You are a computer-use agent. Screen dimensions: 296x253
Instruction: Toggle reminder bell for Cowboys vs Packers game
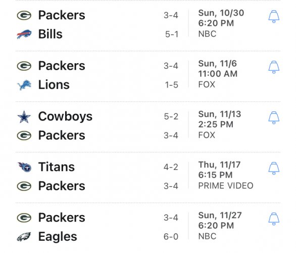click(274, 117)
